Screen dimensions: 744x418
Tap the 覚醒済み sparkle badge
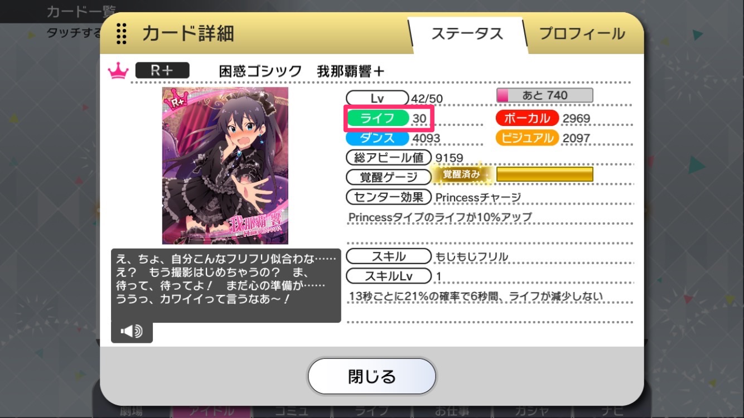(461, 174)
